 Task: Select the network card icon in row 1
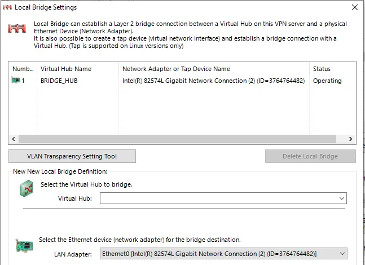point(15,81)
